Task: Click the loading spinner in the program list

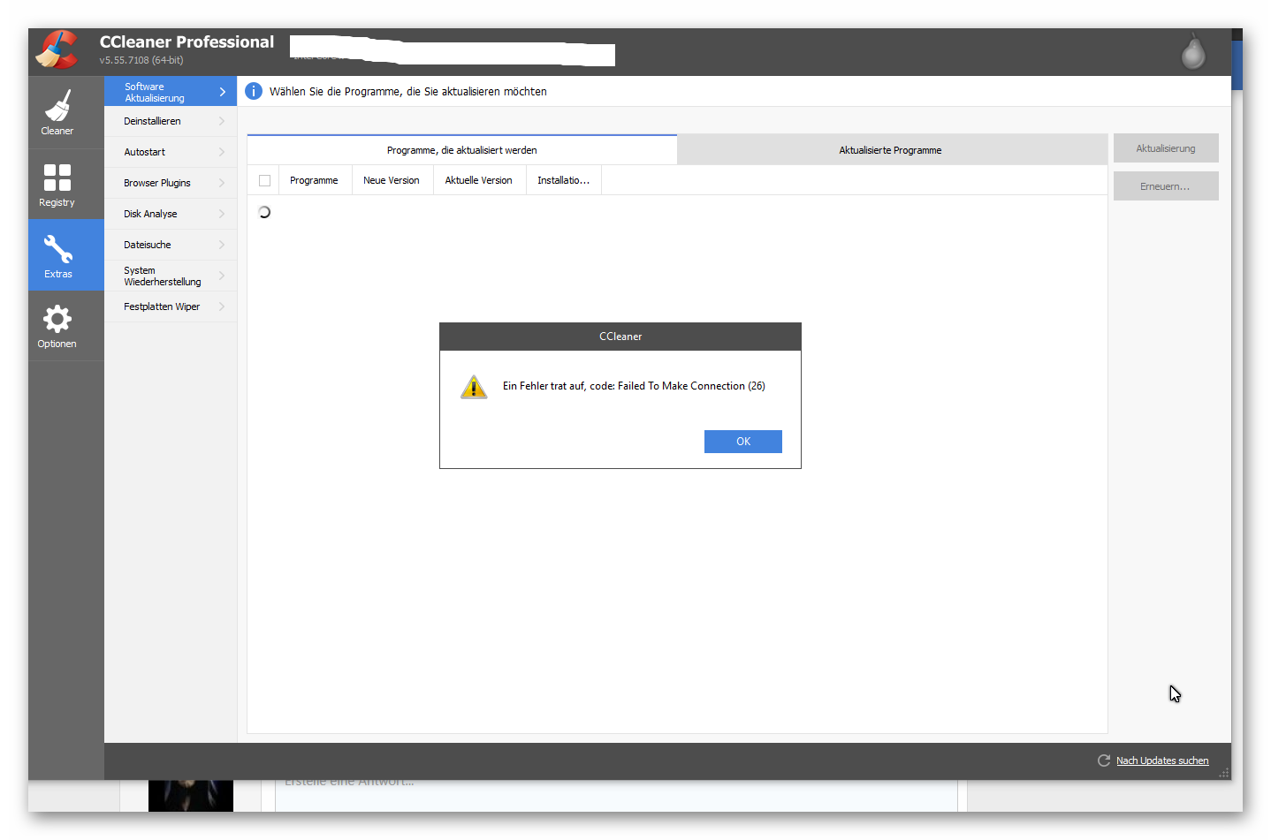Action: [x=264, y=212]
